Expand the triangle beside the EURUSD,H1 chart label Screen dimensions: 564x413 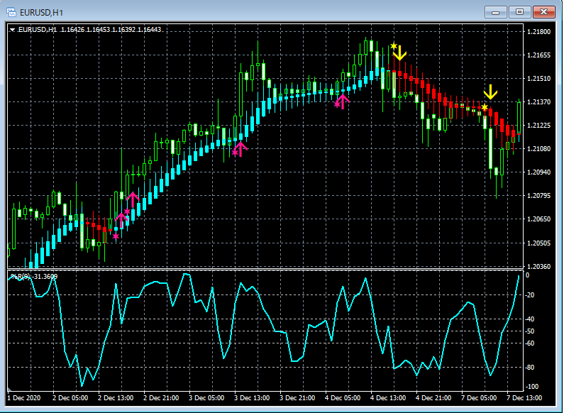(x=13, y=29)
